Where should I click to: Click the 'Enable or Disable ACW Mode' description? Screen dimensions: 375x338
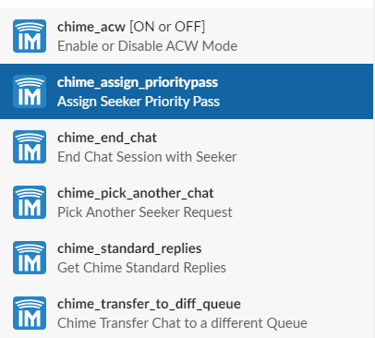(148, 46)
